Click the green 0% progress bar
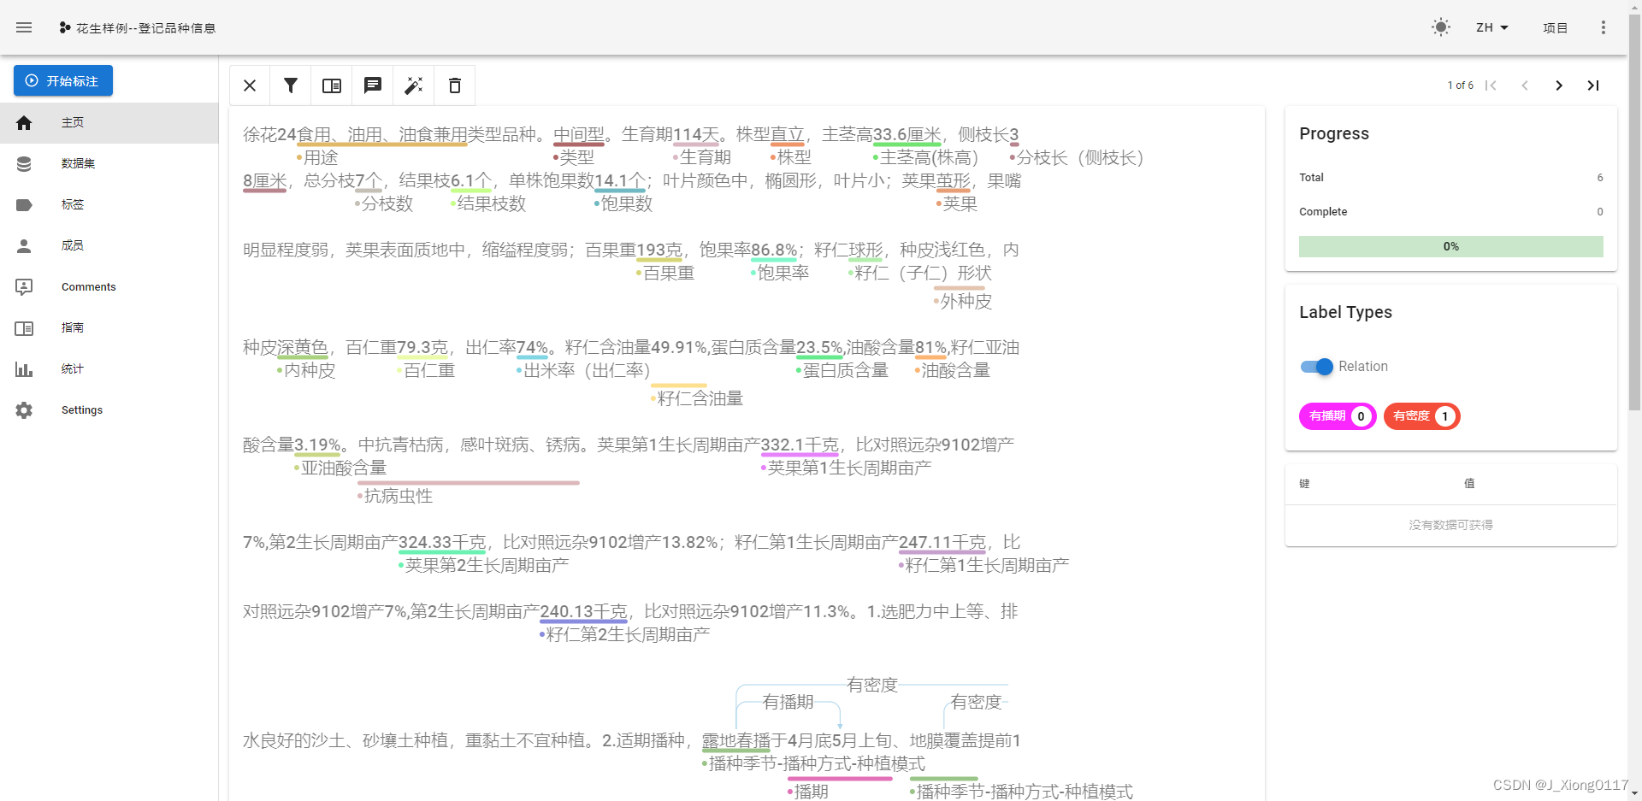The height and width of the screenshot is (801, 1642). click(1450, 246)
